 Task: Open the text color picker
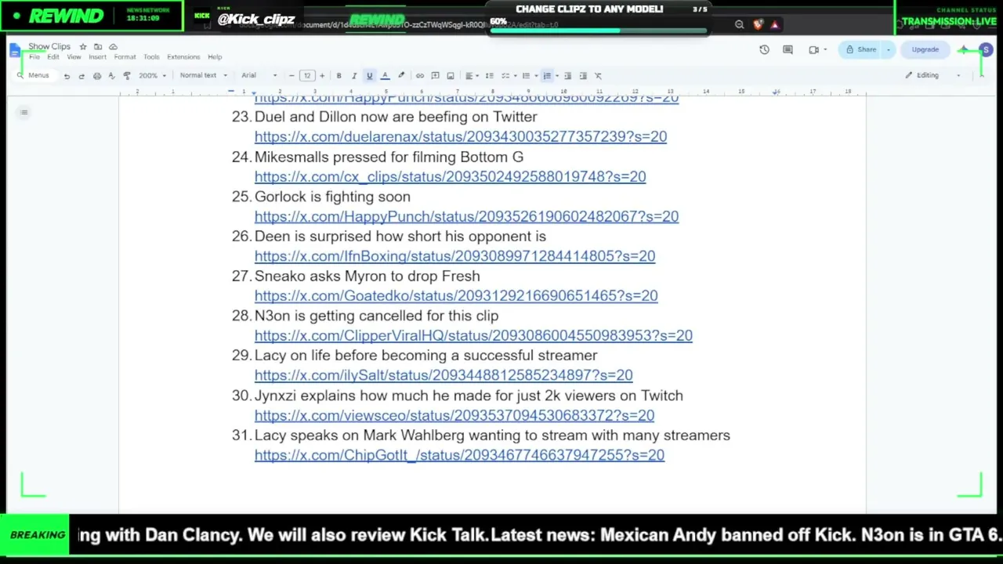pos(385,76)
